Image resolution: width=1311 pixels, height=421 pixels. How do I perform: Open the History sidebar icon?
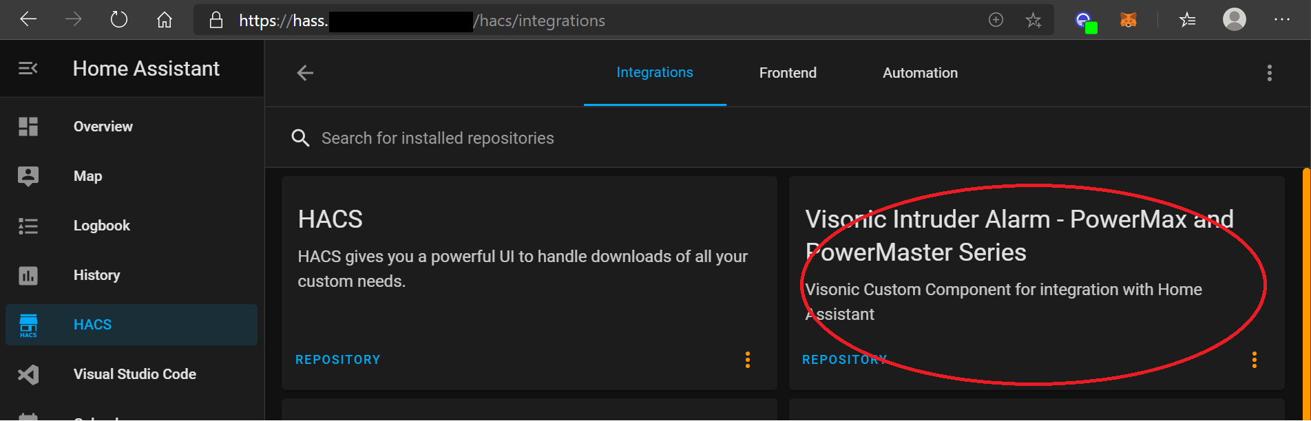coord(28,274)
